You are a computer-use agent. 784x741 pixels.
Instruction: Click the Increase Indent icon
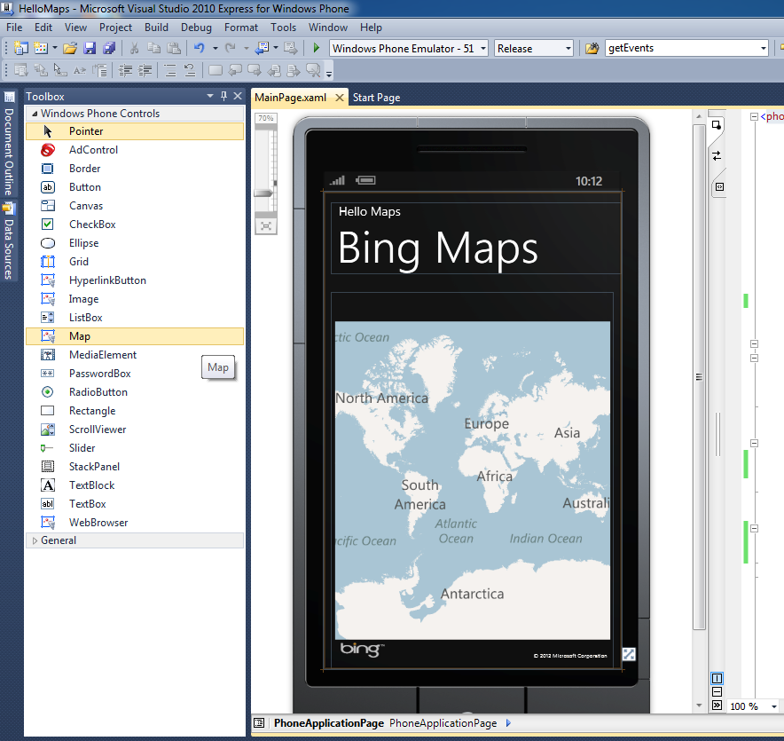coord(145,70)
